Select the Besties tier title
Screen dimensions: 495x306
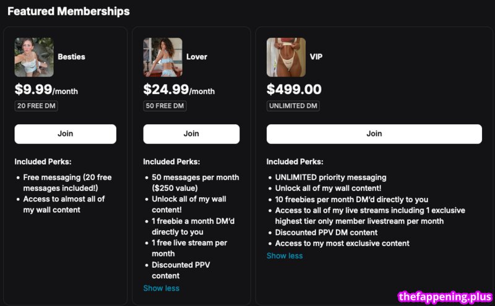point(71,57)
